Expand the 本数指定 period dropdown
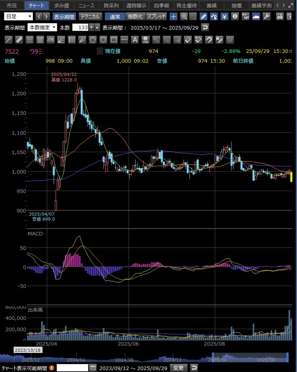This screenshot has width=297, height=372. click(42, 28)
